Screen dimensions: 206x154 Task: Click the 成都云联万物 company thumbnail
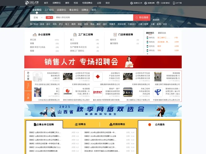pos(158,77)
